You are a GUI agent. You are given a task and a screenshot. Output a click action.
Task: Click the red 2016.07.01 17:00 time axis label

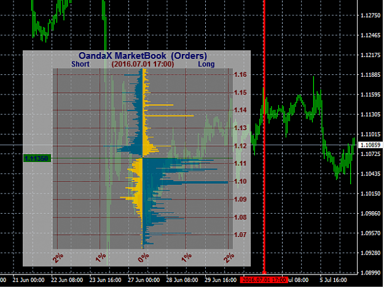pyautogui.click(x=264, y=280)
